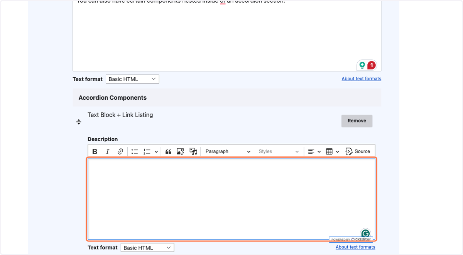The image size is (463, 255).
Task: Open the upper Text format Basic HTML dropdown
Action: [132, 79]
